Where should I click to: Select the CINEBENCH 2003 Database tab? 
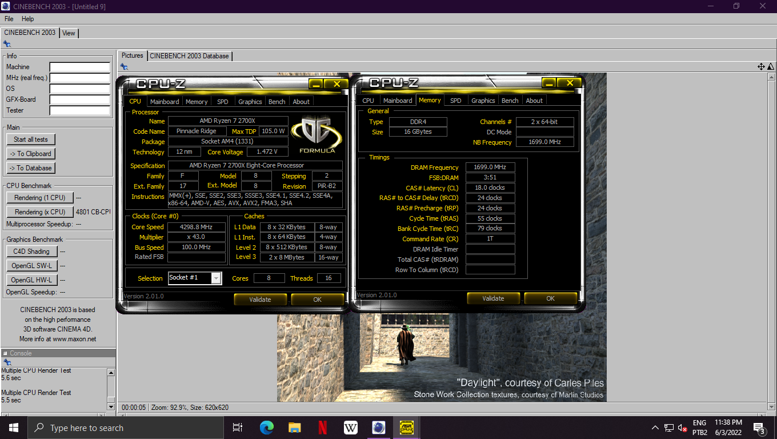click(189, 56)
